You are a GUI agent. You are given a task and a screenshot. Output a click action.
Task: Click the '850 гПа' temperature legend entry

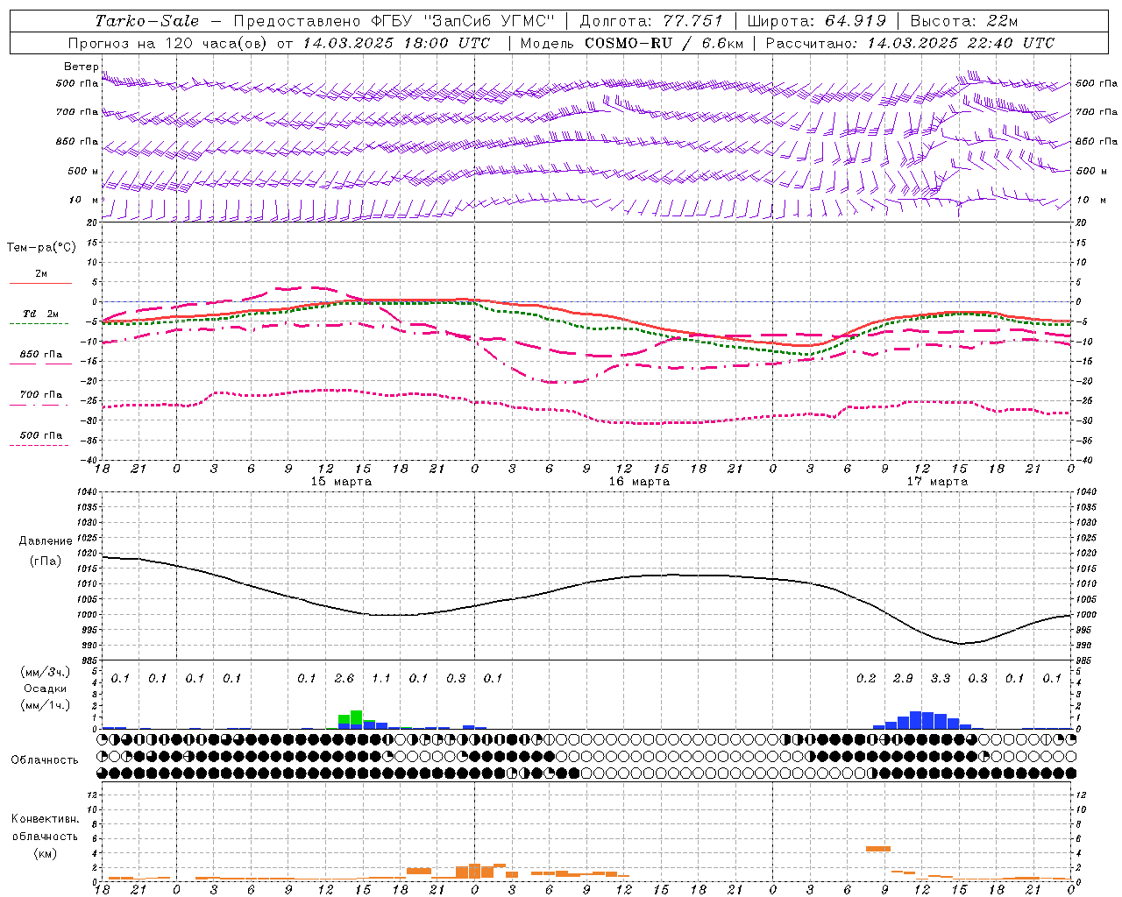[40, 355]
